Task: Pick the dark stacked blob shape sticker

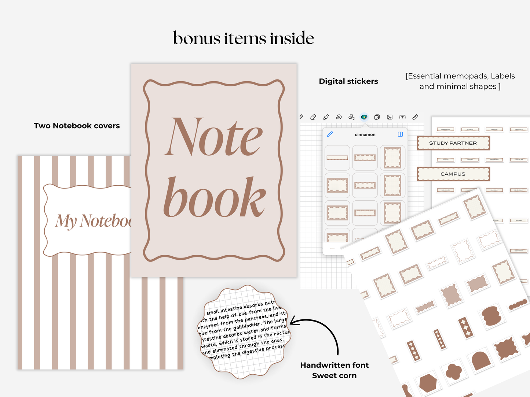Action: click(x=491, y=316)
